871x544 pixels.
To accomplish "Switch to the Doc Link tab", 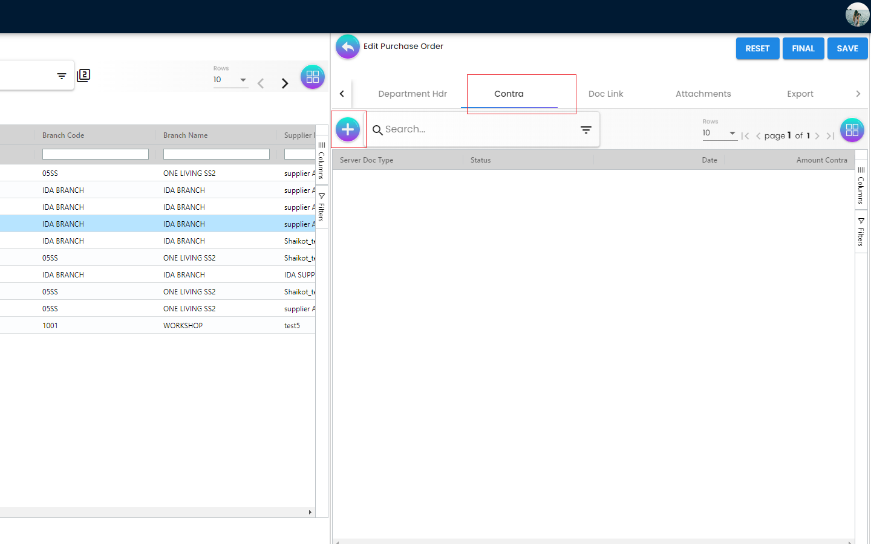I will pos(605,94).
